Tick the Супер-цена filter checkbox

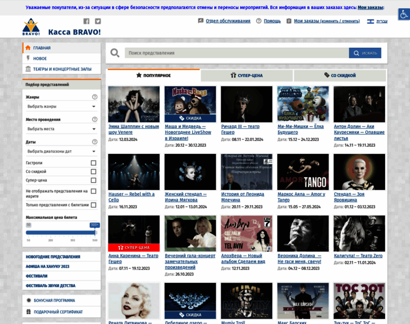93,180
